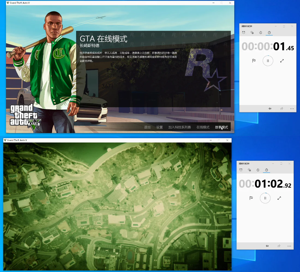Screen dimensions: 300x272
Task: Minimize the lower Grand Theft Auto V window
Action: click(x=211, y=140)
